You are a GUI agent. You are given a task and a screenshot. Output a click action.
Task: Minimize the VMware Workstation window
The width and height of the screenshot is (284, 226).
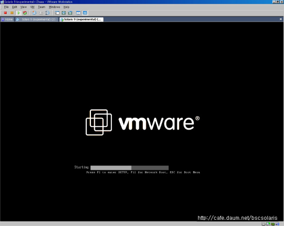coord(274,2)
